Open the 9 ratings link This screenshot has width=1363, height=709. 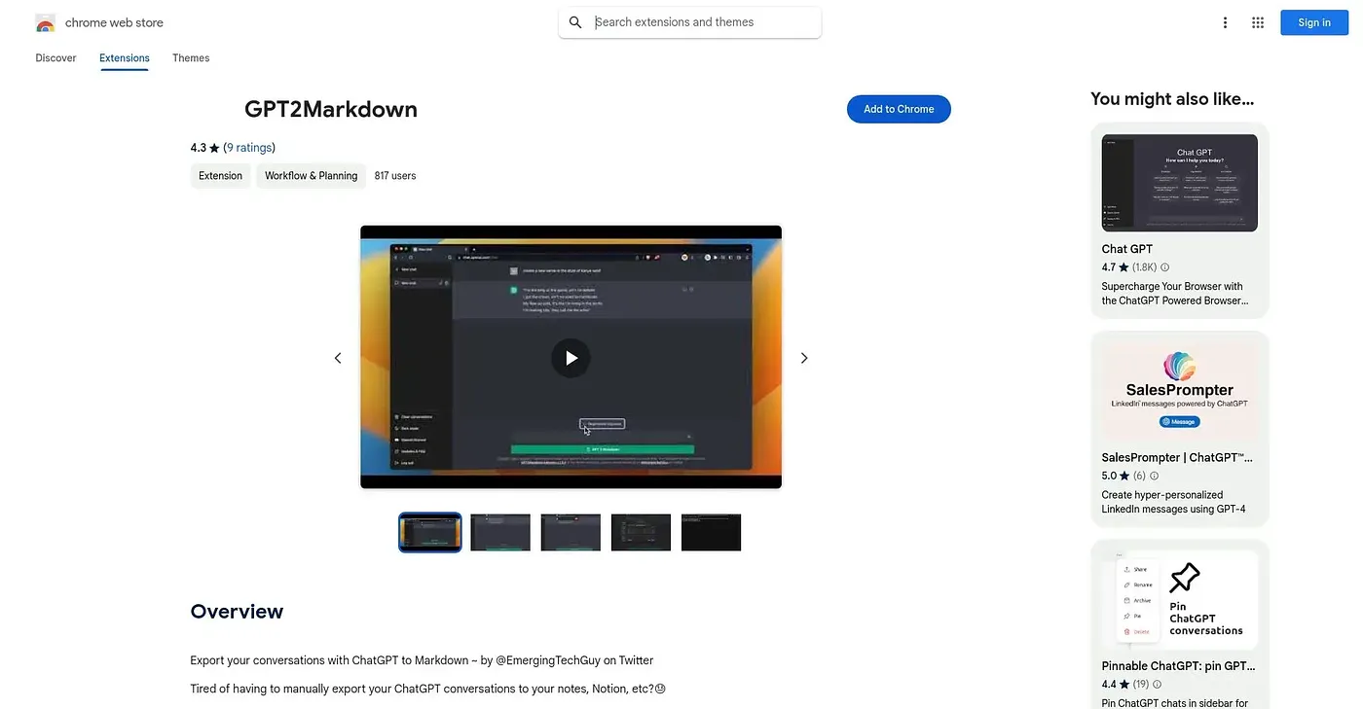click(x=249, y=148)
